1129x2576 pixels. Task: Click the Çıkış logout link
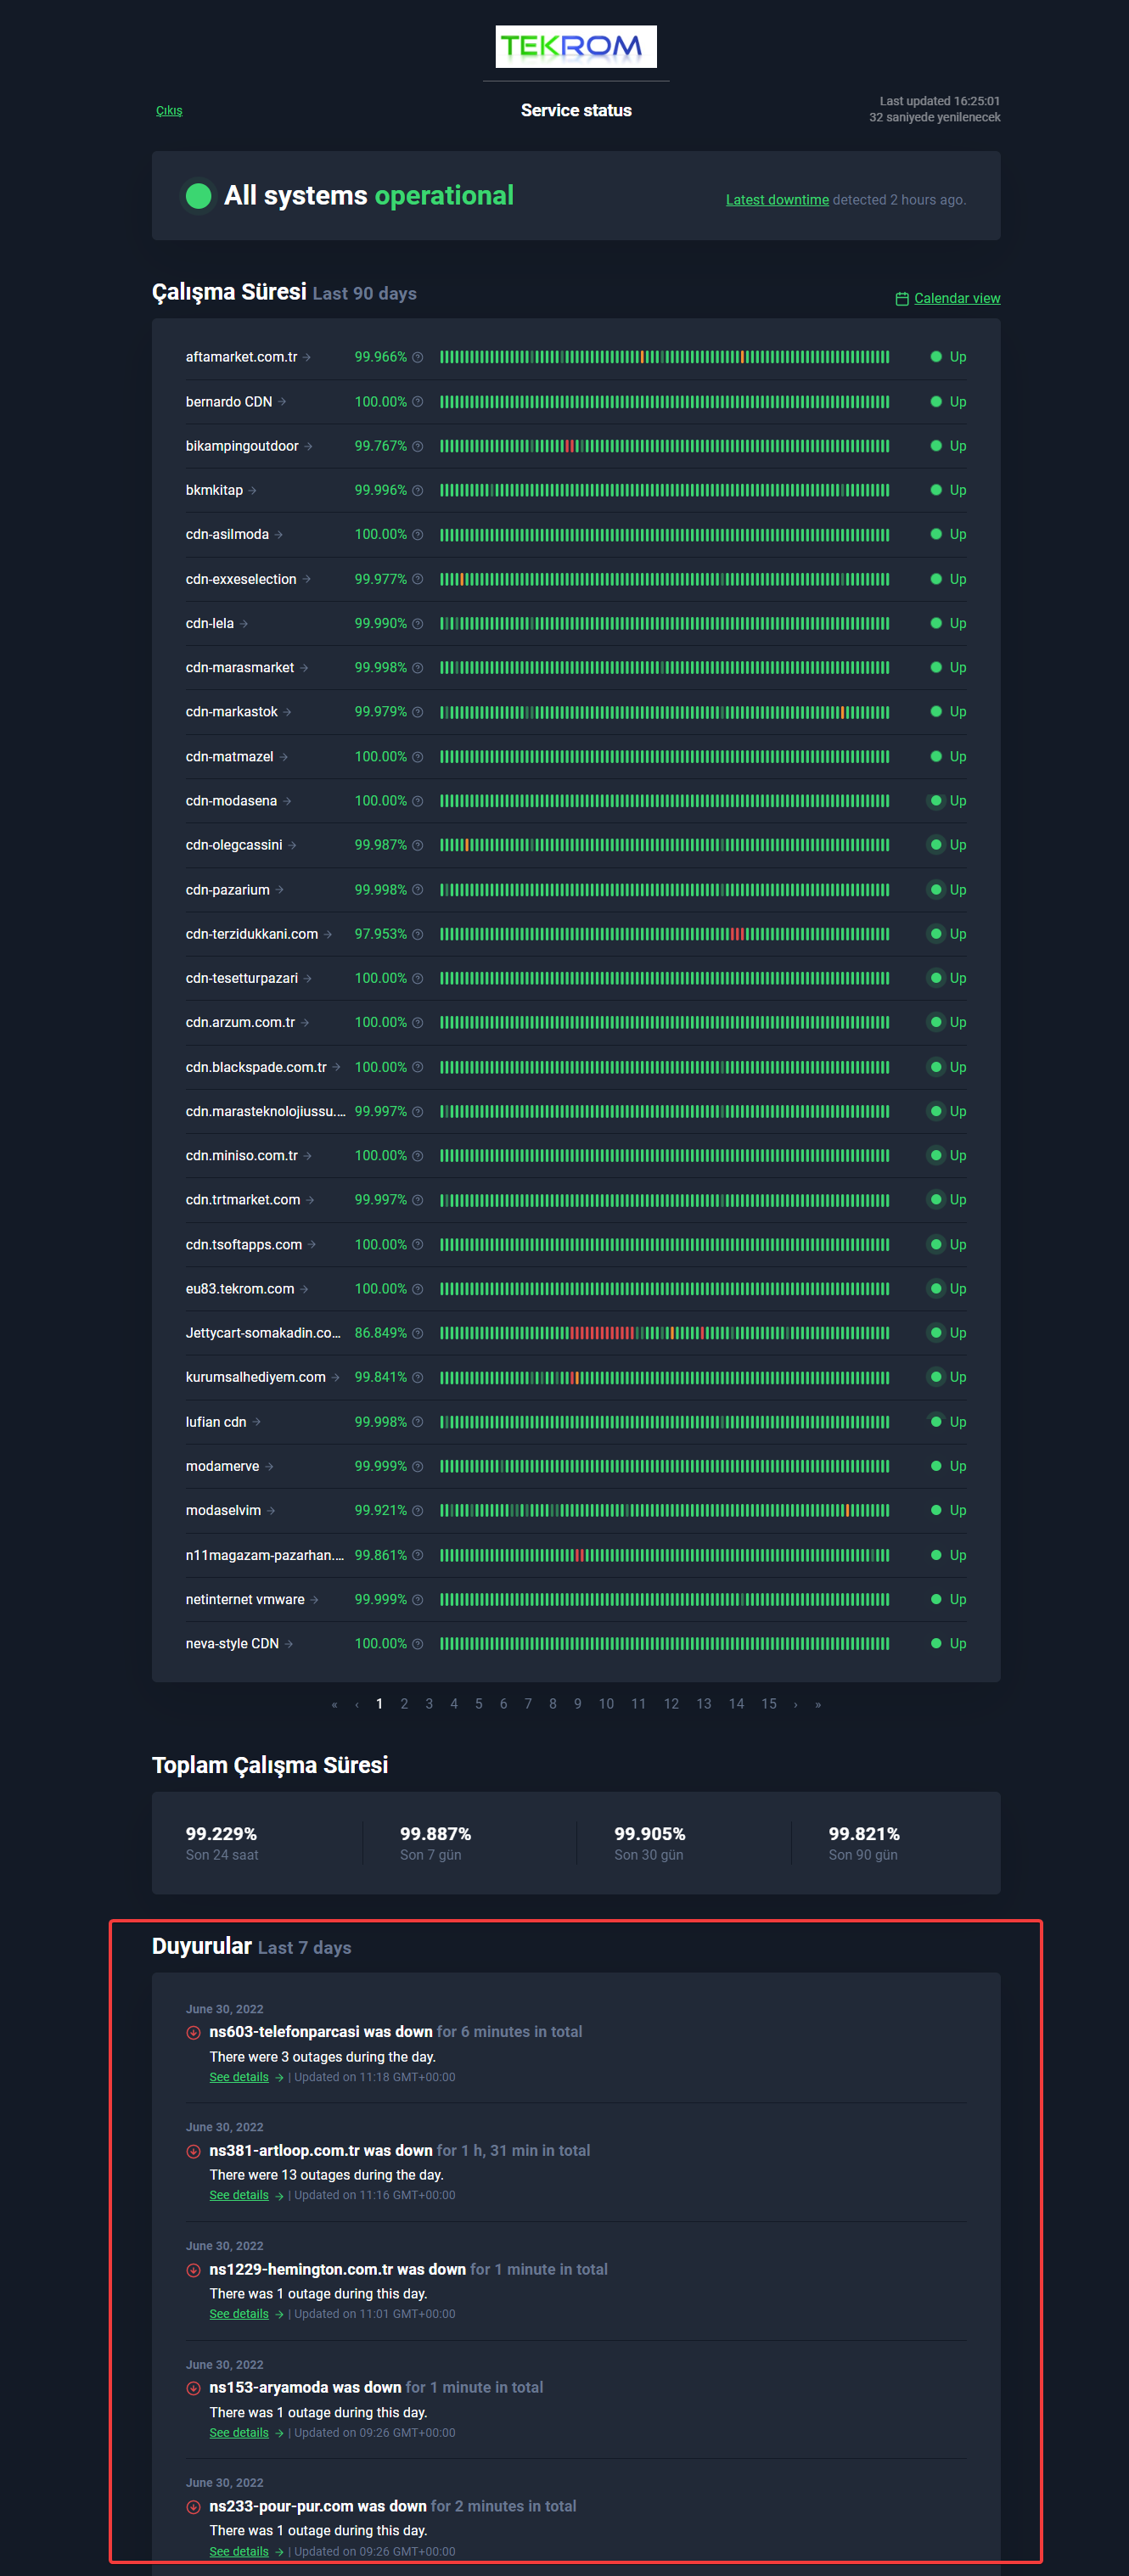click(x=169, y=110)
